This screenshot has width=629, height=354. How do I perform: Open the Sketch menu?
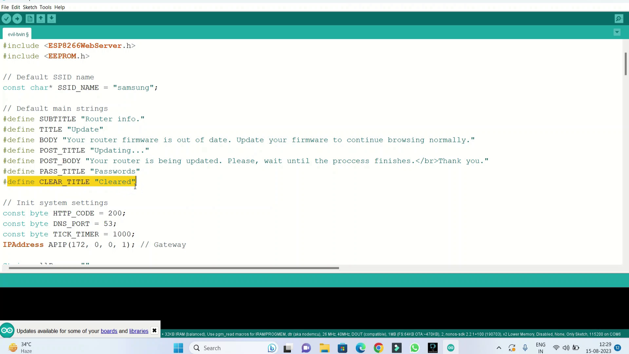click(30, 7)
